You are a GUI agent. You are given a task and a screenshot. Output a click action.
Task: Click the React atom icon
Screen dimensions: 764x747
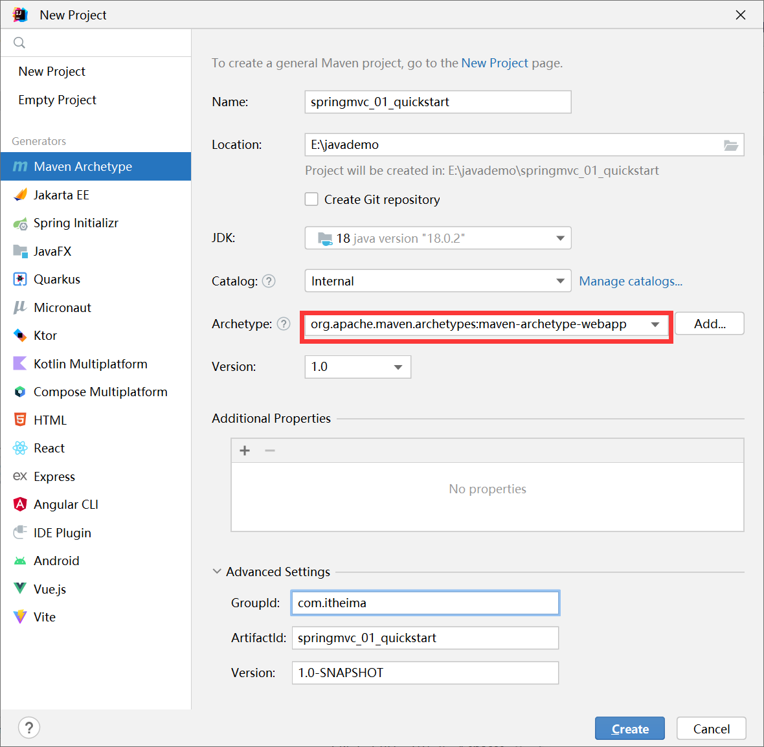20,448
